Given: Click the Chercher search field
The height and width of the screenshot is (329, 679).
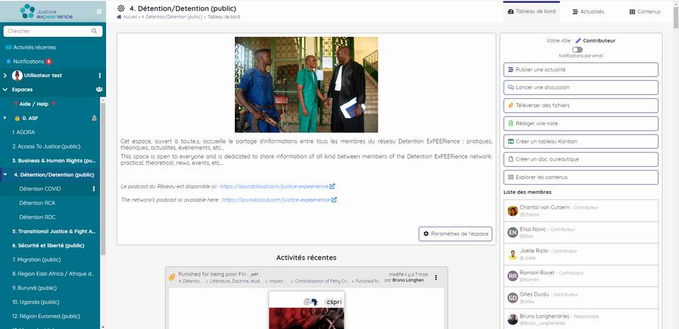Looking at the screenshot, I should click(53, 31).
